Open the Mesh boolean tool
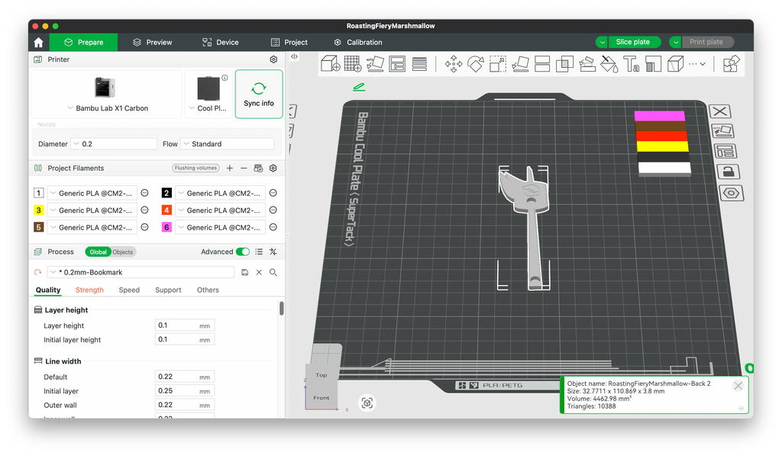The width and height of the screenshot is (782, 456). coord(564,64)
